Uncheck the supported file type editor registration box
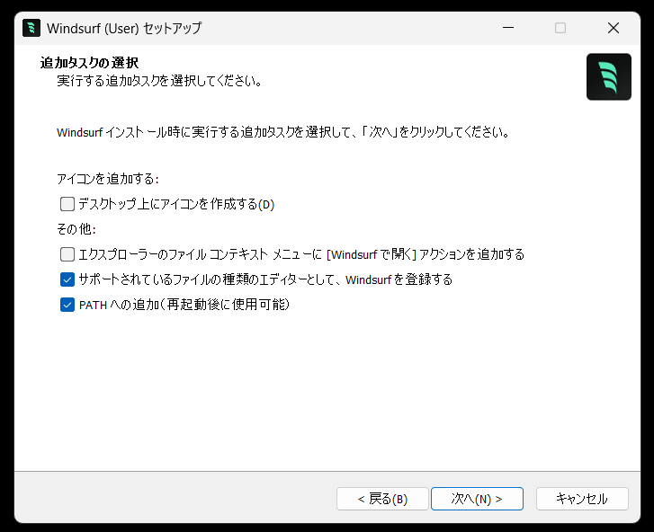This screenshot has width=654, height=532. pos(67,279)
